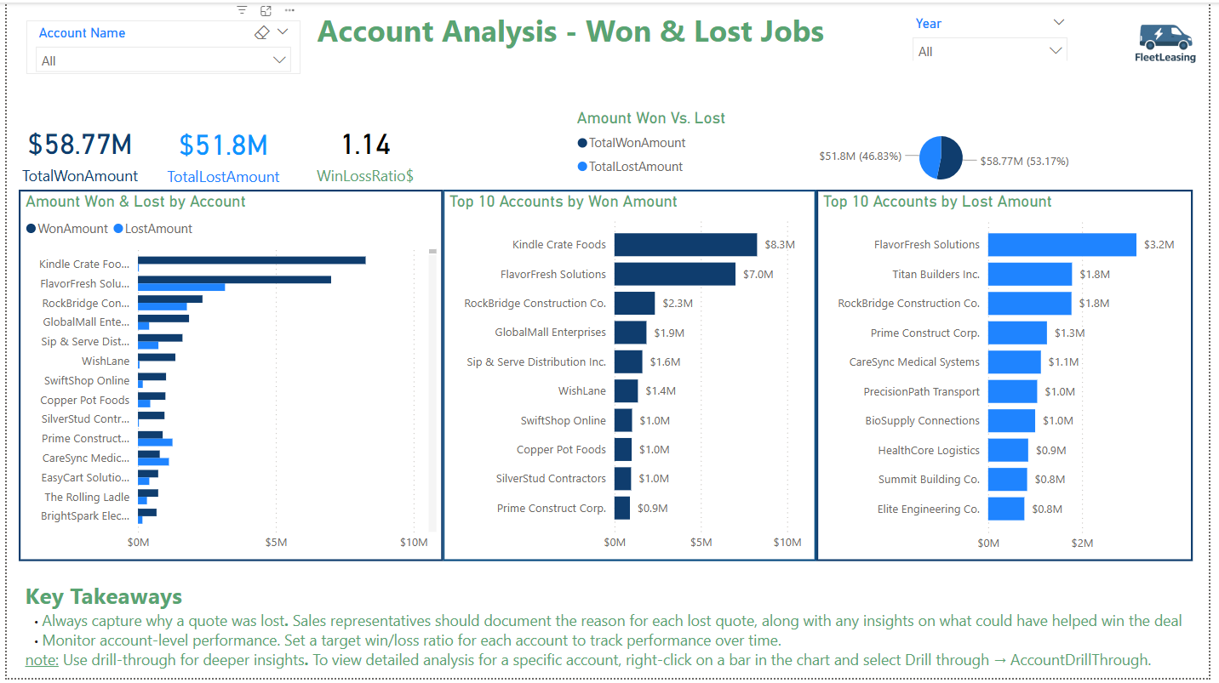Select the Summit Building Co. $0.8M lost bar
This screenshot has width=1219, height=683.
pyautogui.click(x=1008, y=480)
